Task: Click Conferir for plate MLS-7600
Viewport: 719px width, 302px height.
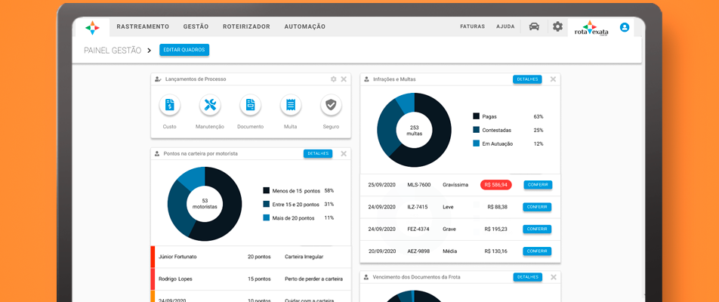Action: coord(538,185)
